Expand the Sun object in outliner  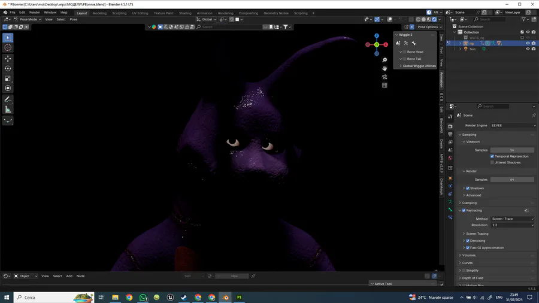[x=461, y=49]
